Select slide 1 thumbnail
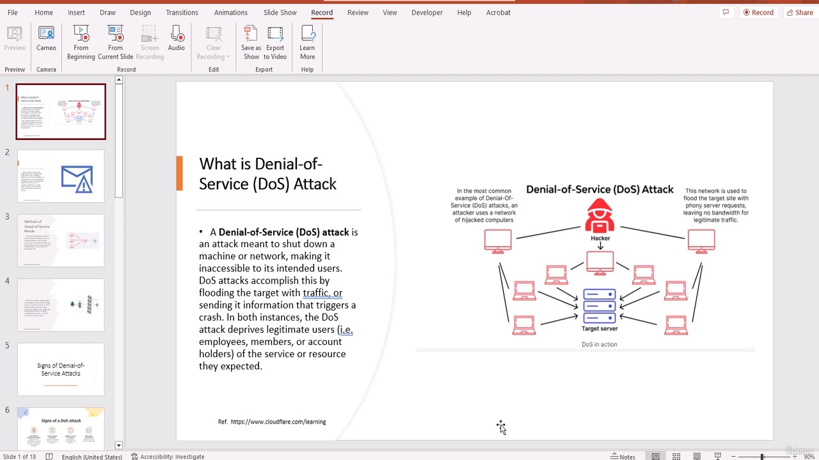Image resolution: width=819 pixels, height=460 pixels. point(61,112)
